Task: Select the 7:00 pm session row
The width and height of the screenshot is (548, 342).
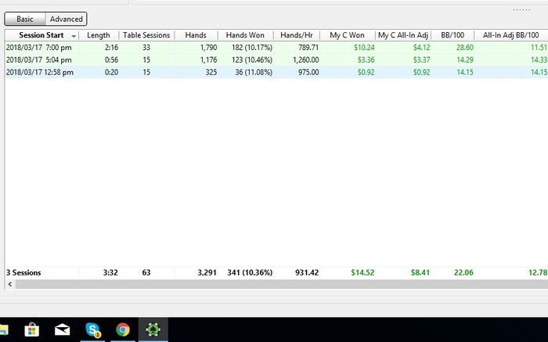Action: tap(276, 48)
